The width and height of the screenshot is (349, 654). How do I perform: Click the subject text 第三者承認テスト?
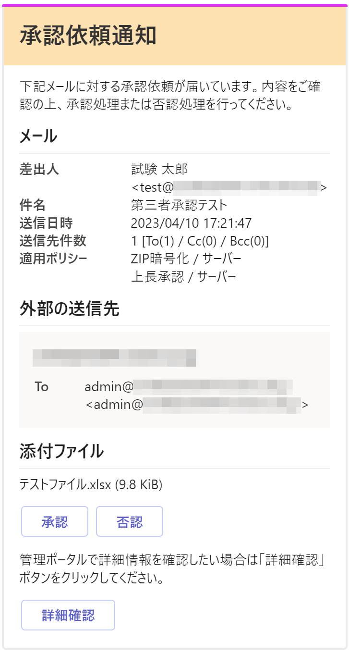pos(179,205)
